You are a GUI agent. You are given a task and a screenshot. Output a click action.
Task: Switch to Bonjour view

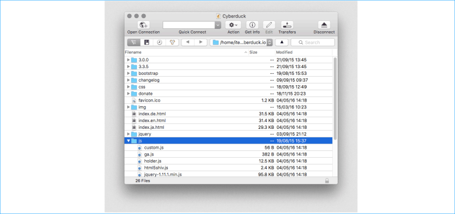(172, 42)
